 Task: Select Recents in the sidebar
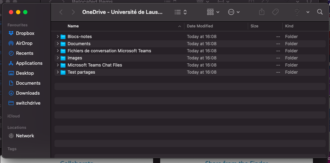[x=25, y=53]
